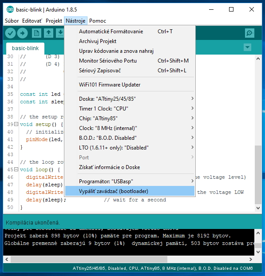Minimize the Arduino window
This screenshot has width=265, height=276.
[211, 9]
